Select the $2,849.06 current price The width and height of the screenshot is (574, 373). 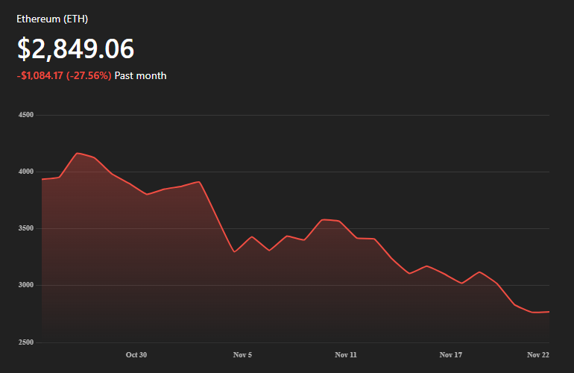point(76,48)
